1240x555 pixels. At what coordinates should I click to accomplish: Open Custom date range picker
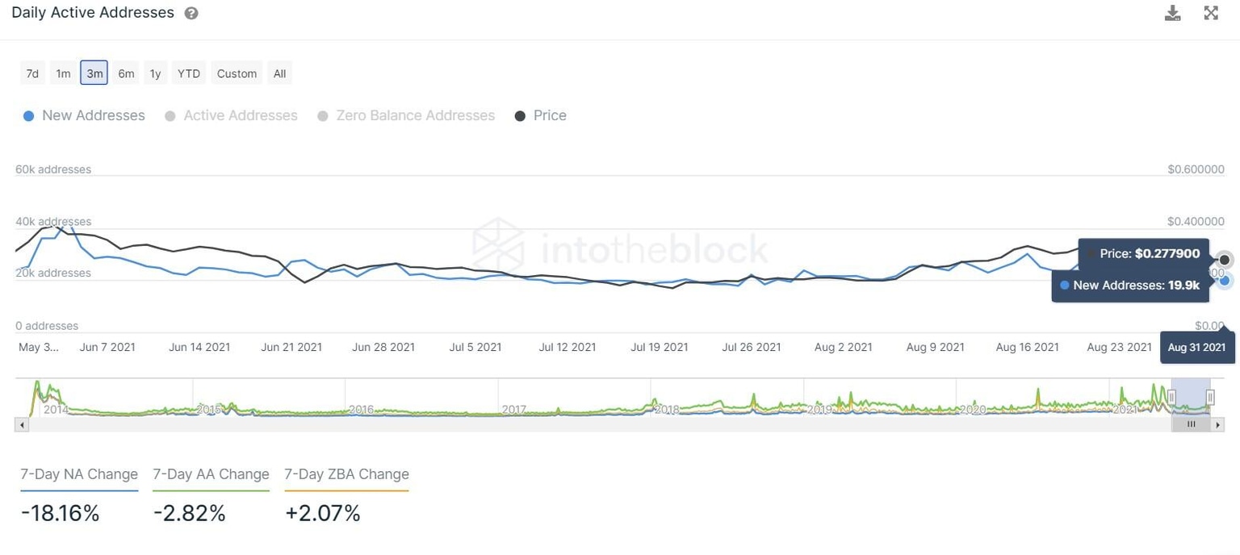point(237,73)
